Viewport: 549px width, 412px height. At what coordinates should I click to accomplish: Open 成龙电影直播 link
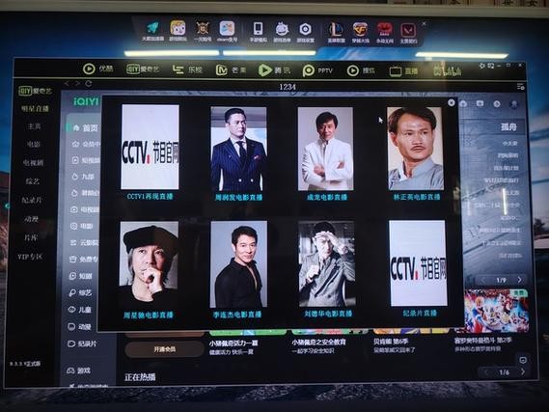[327, 198]
